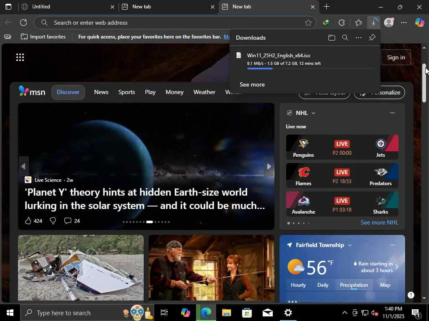Viewport: 429px width, 321px height.
Task: Click Sign in button
Action: [x=396, y=57]
